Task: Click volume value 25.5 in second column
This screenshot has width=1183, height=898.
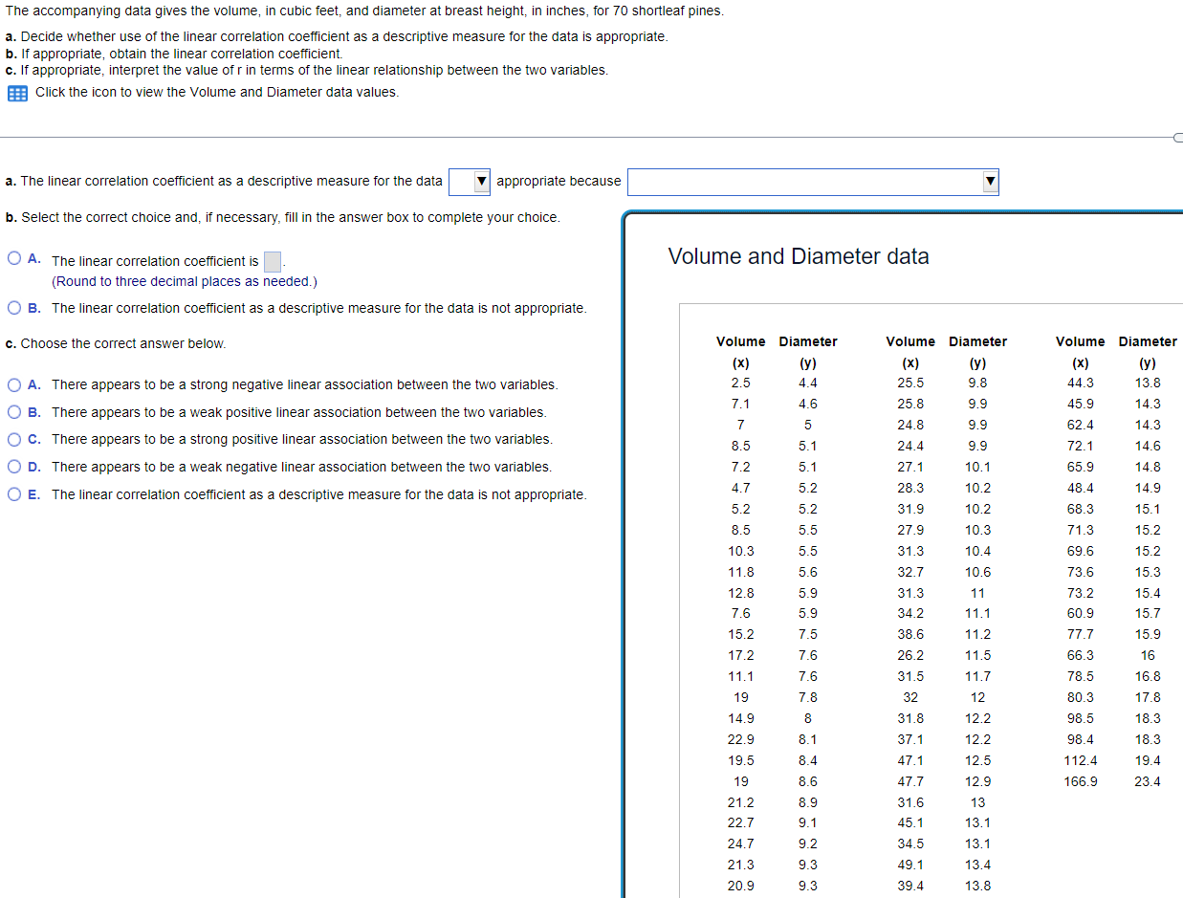Action: [910, 383]
